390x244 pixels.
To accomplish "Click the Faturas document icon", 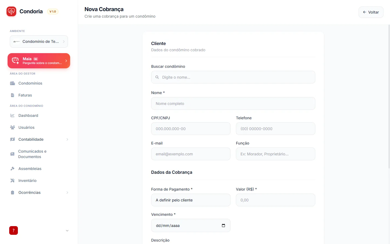I will click(12, 95).
